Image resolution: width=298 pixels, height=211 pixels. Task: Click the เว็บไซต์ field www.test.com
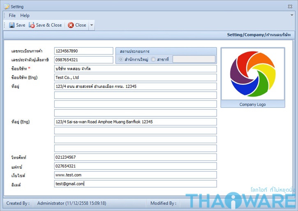click(136, 175)
